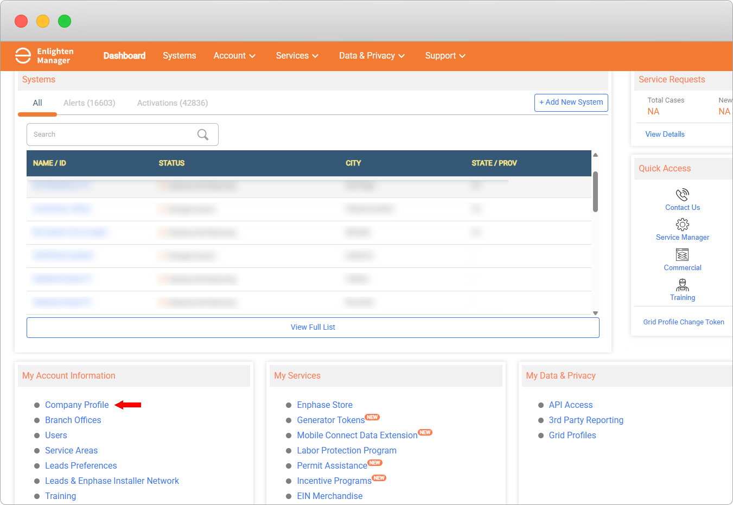
Task: Open the API Access link
Action: [571, 405]
